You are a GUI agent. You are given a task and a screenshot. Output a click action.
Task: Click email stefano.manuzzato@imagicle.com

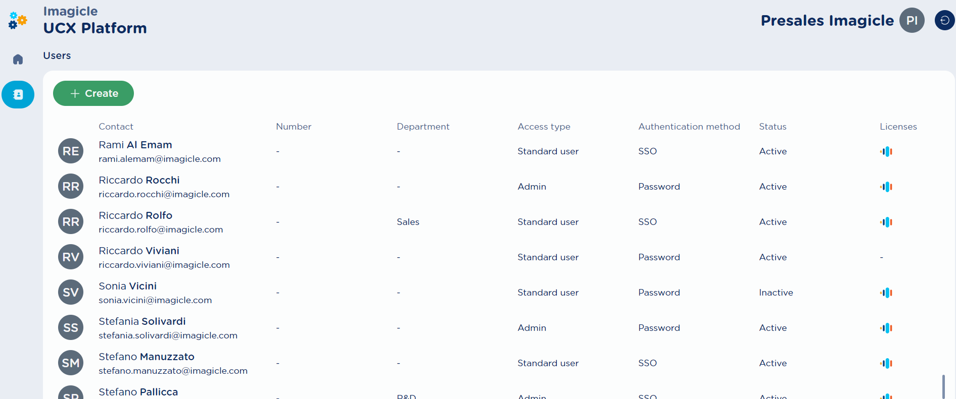tap(173, 371)
